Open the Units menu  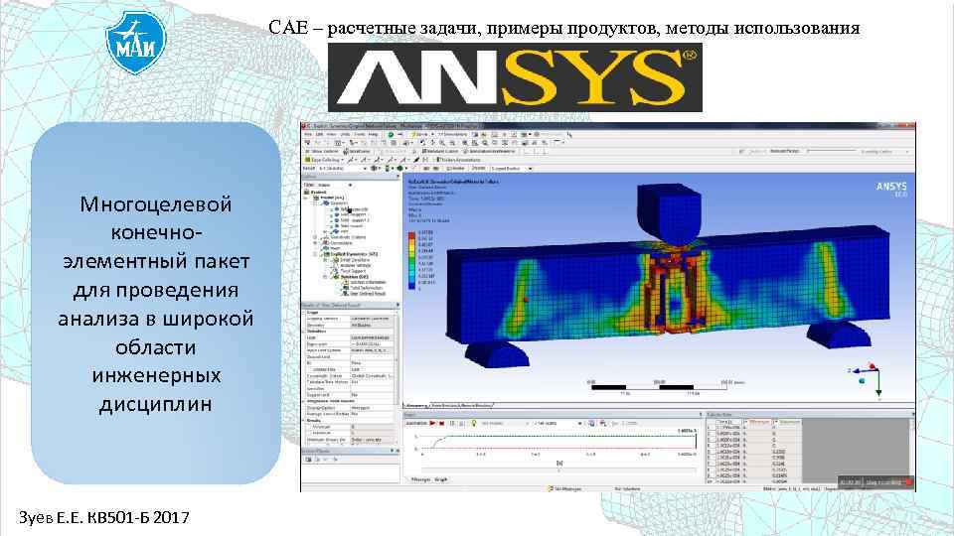point(345,134)
